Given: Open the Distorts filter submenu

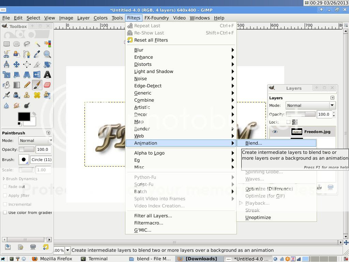Looking at the screenshot, I should [143, 64].
